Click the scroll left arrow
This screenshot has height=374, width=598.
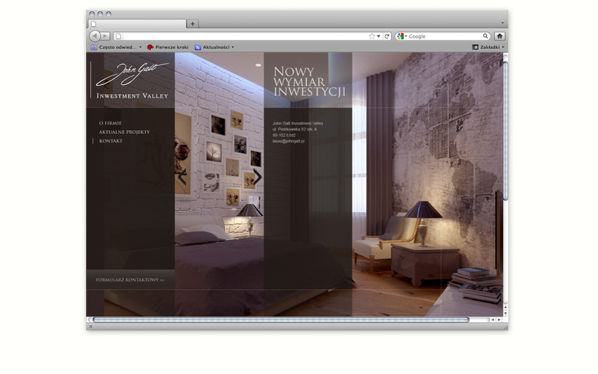click(493, 320)
